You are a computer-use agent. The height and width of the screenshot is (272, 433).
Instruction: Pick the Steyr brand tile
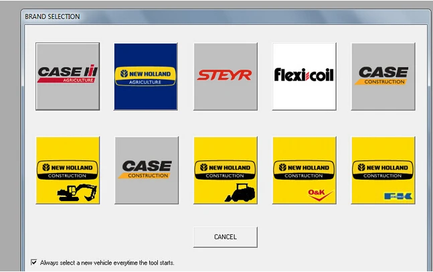click(x=226, y=76)
